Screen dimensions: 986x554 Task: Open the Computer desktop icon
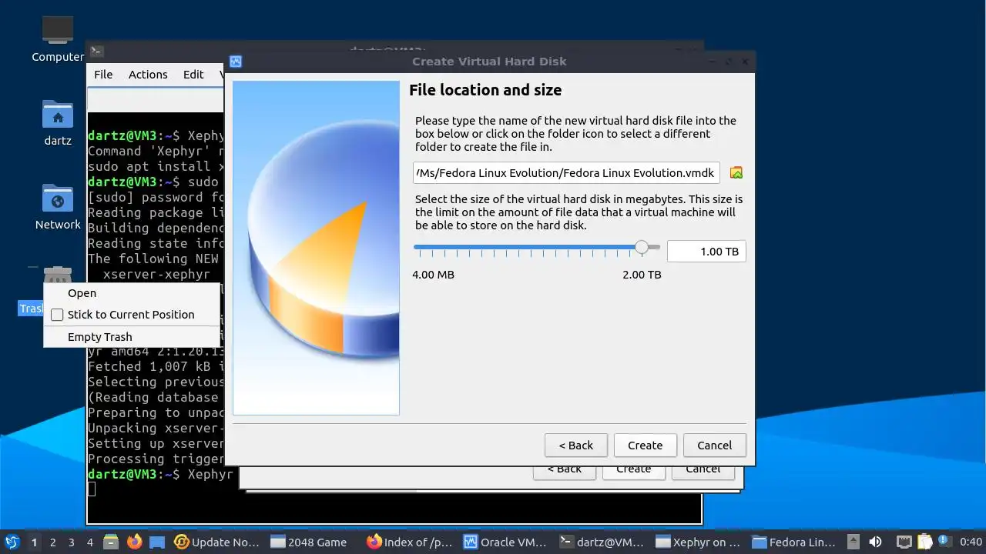58,38
